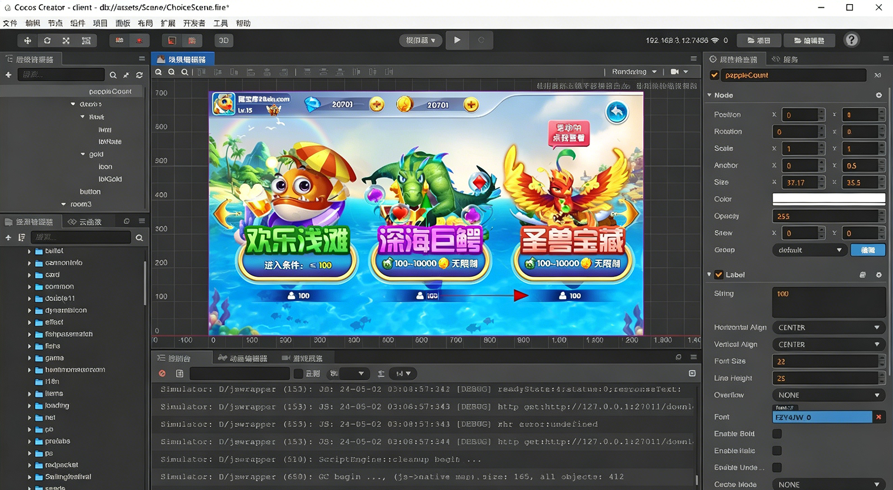The image size is (893, 490).
Task: Open the Overflow dropdown
Action: (x=828, y=395)
